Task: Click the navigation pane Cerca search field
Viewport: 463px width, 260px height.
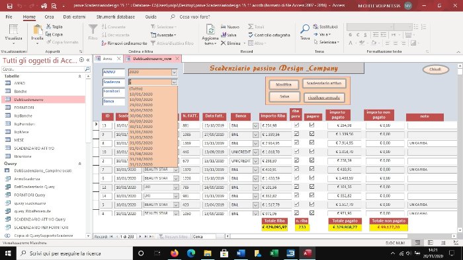Action: [x=43, y=69]
